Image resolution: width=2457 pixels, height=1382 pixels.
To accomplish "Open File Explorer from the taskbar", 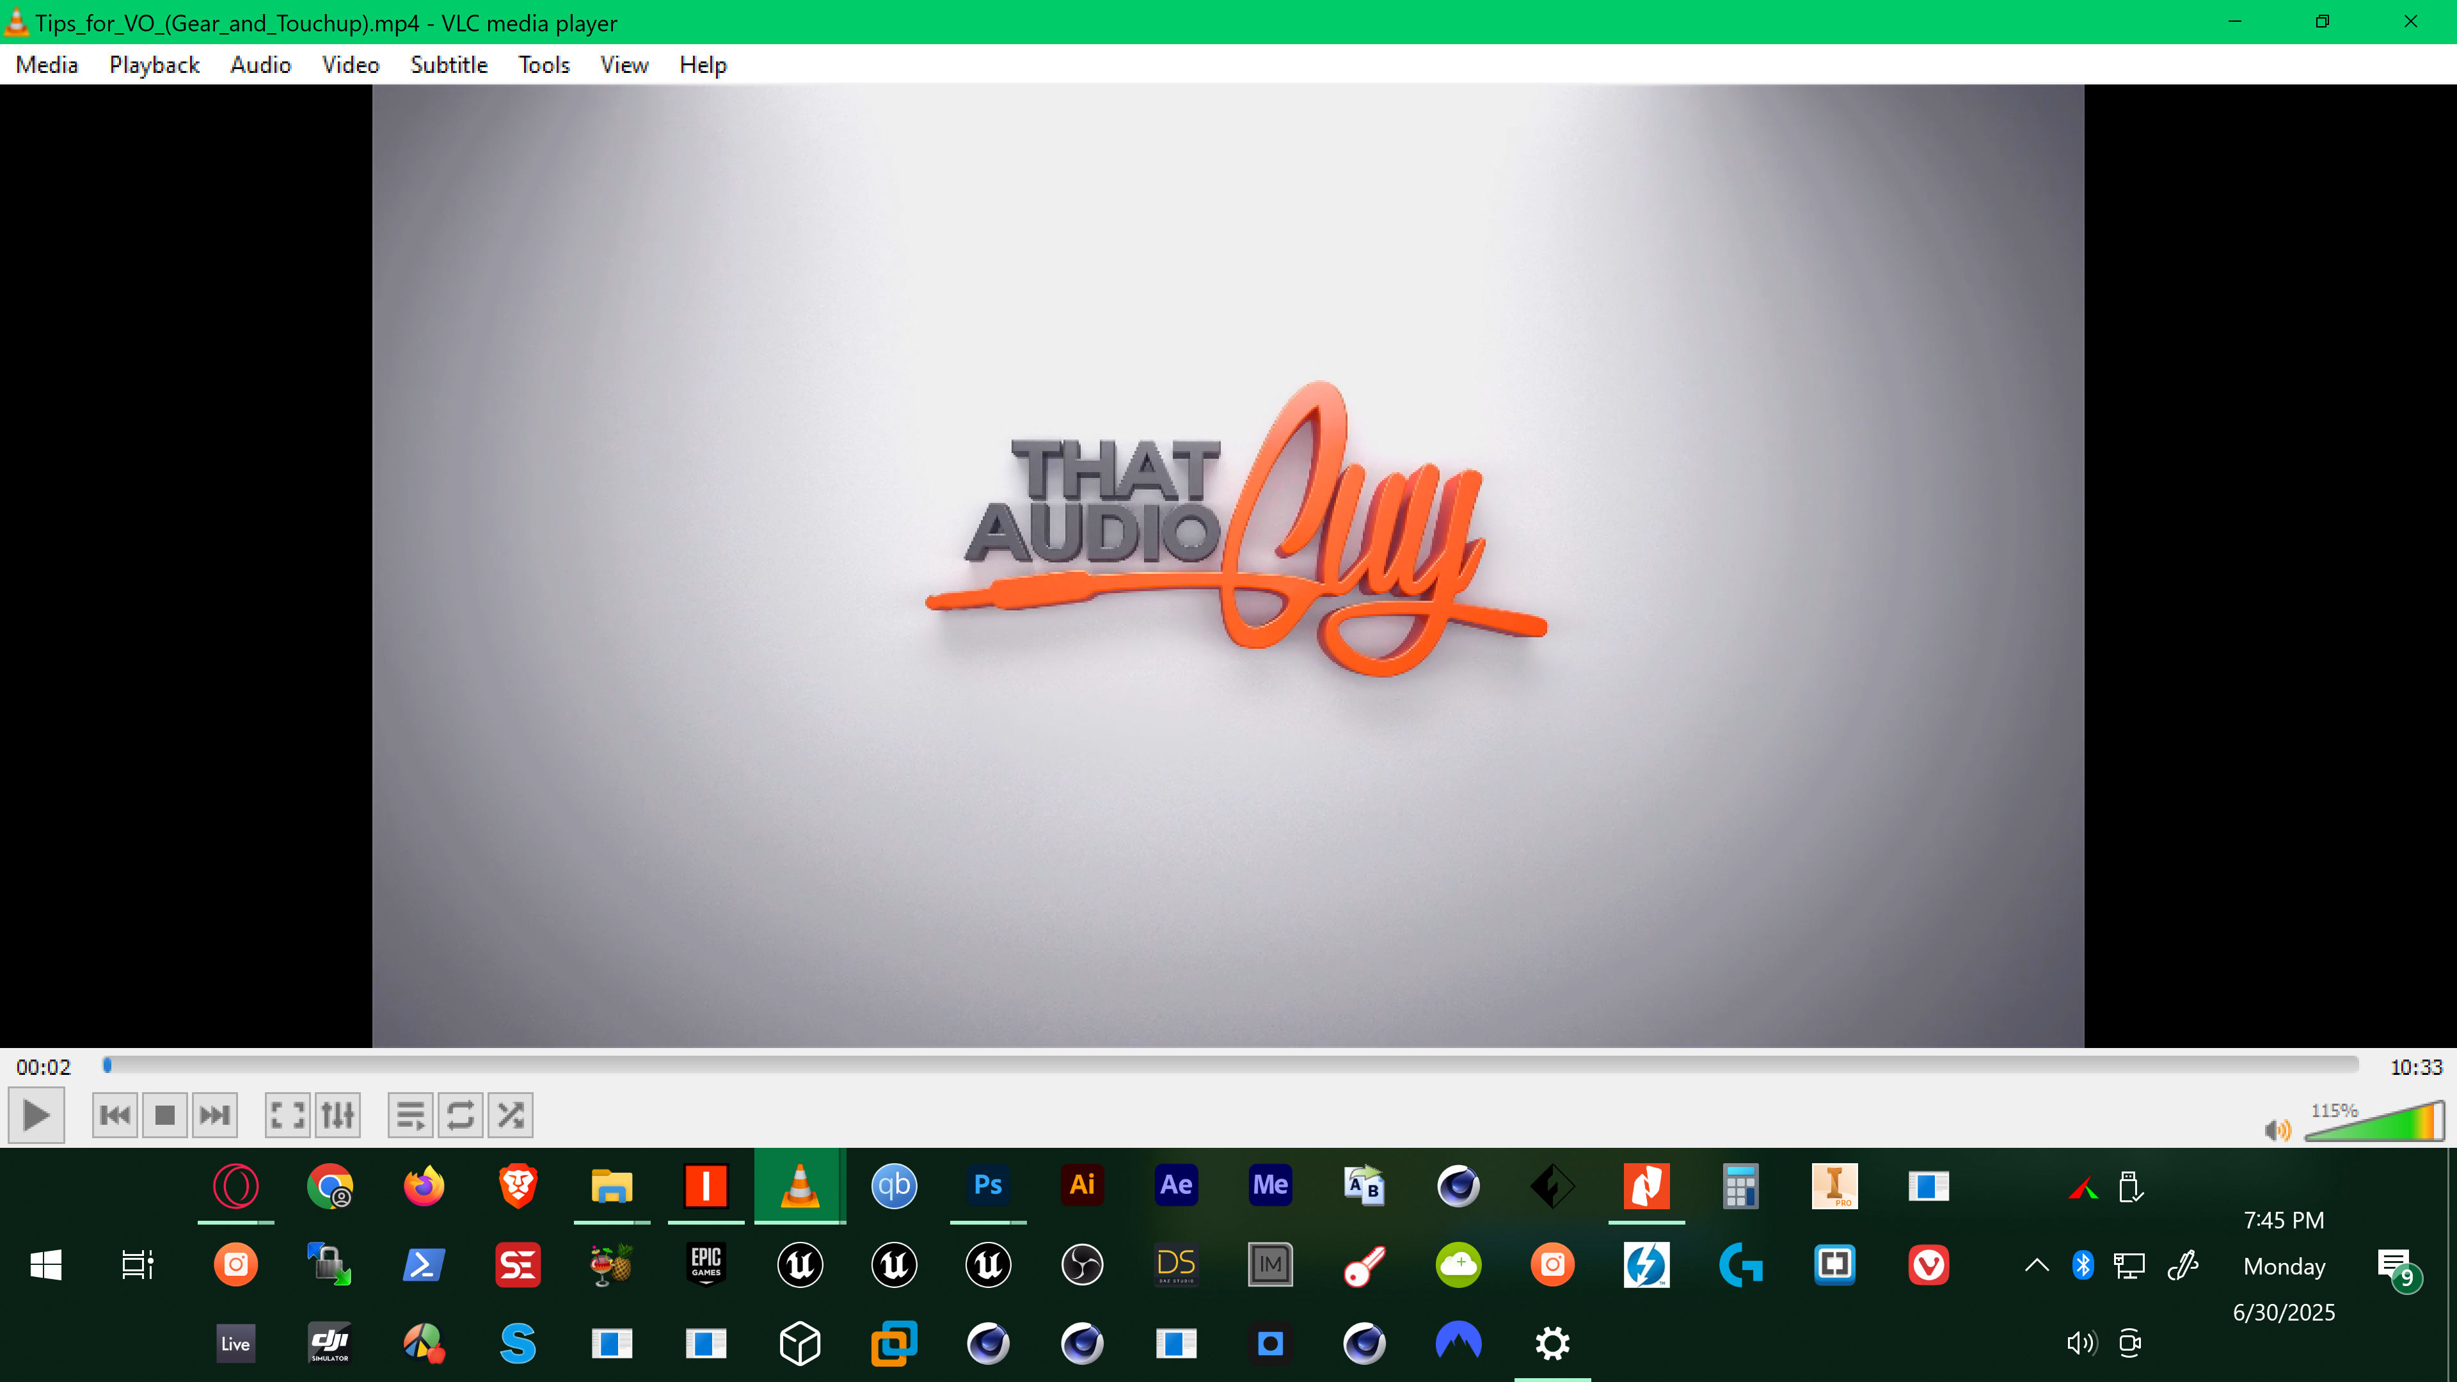I will (612, 1186).
